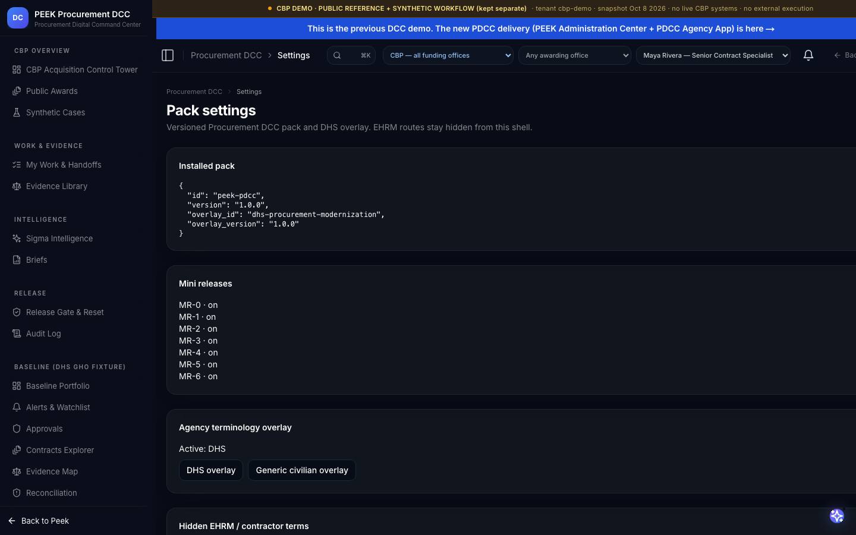
Task: Click the Sigma Intelligence sparkle icon
Action: [x=17, y=238]
